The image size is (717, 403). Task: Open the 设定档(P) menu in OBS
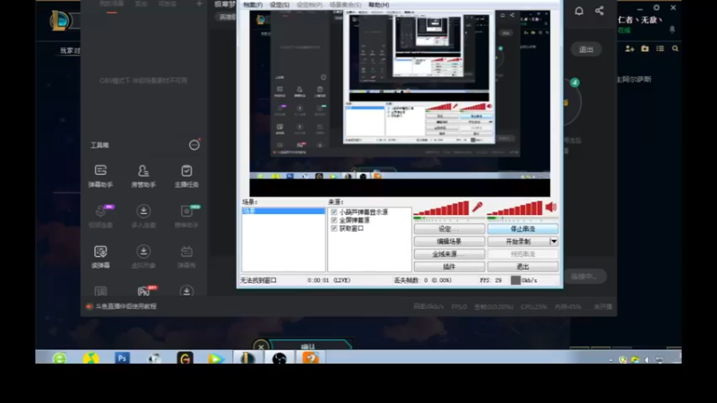point(309,4)
